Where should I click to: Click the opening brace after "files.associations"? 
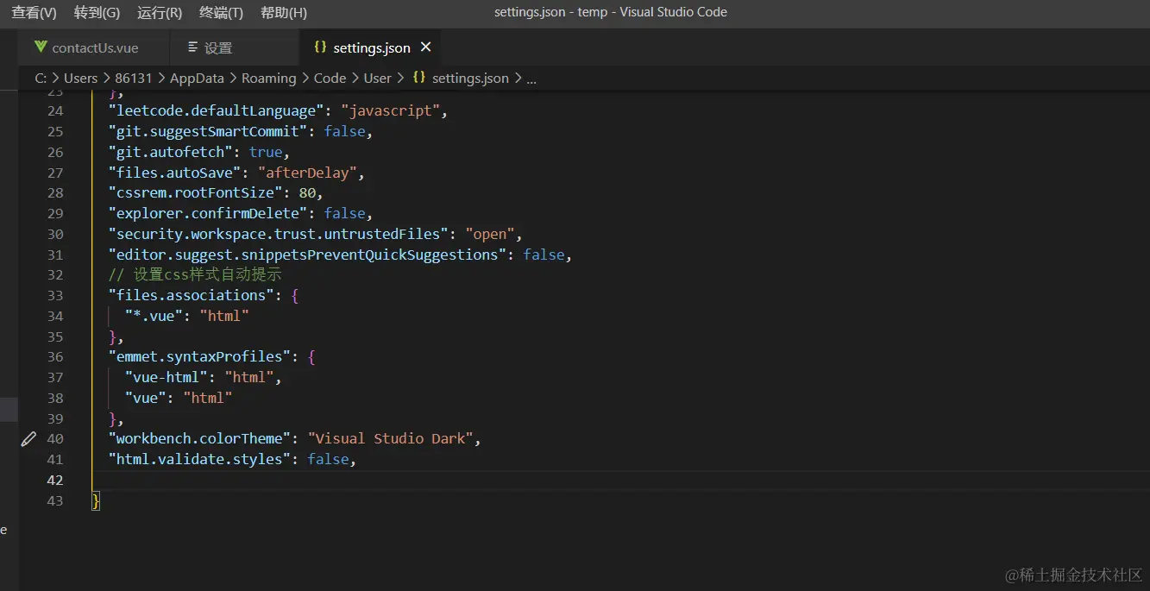coord(295,295)
